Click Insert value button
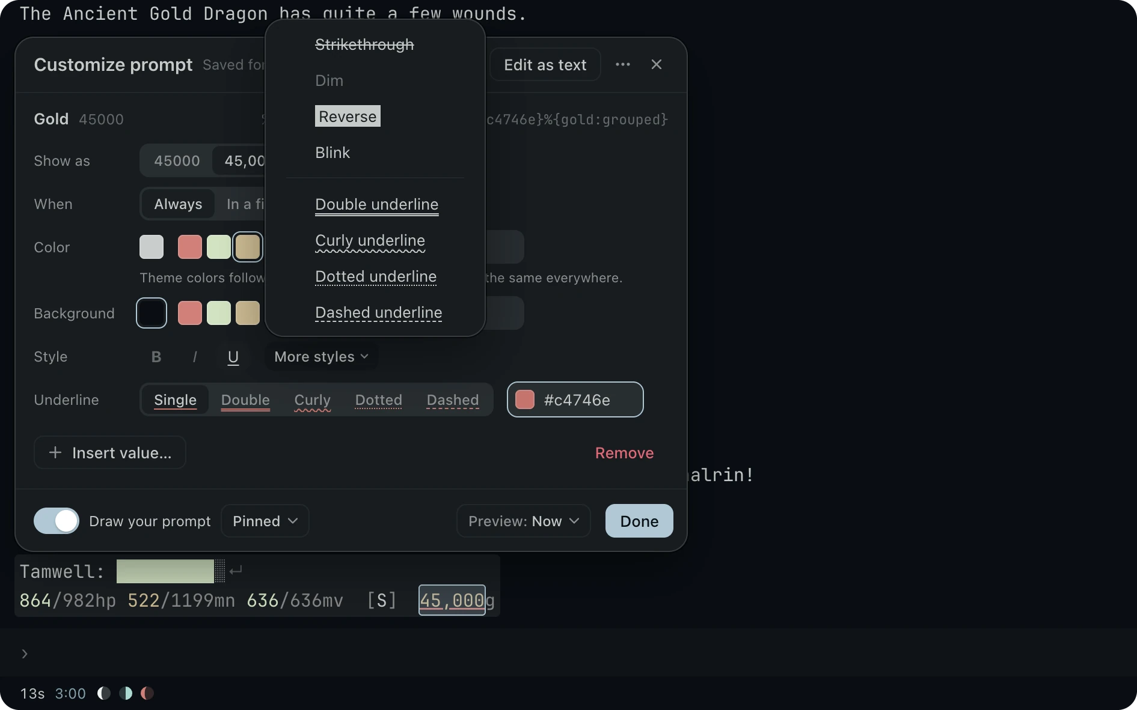 click(110, 452)
